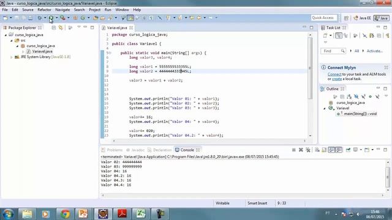Viewport: 392px width, 220px height.
Task: Toggle Link with Editor in Package Explorer
Action: click(x=61, y=28)
